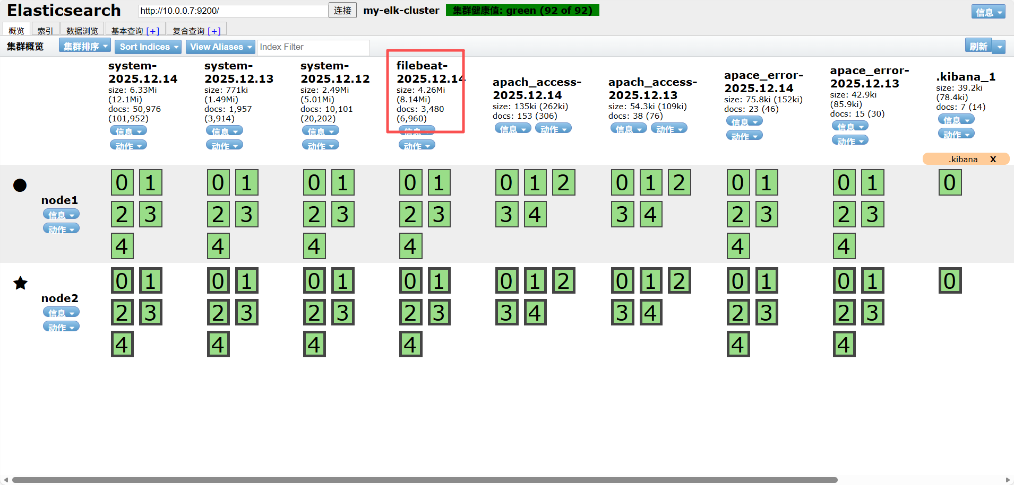Open the top-right 信息 info dropdown
The width and height of the screenshot is (1014, 485).
click(x=988, y=12)
